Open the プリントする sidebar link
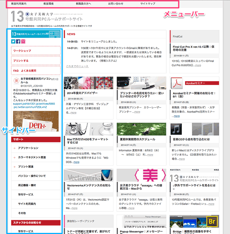This screenshot has width=230, height=234. [x=36, y=61]
